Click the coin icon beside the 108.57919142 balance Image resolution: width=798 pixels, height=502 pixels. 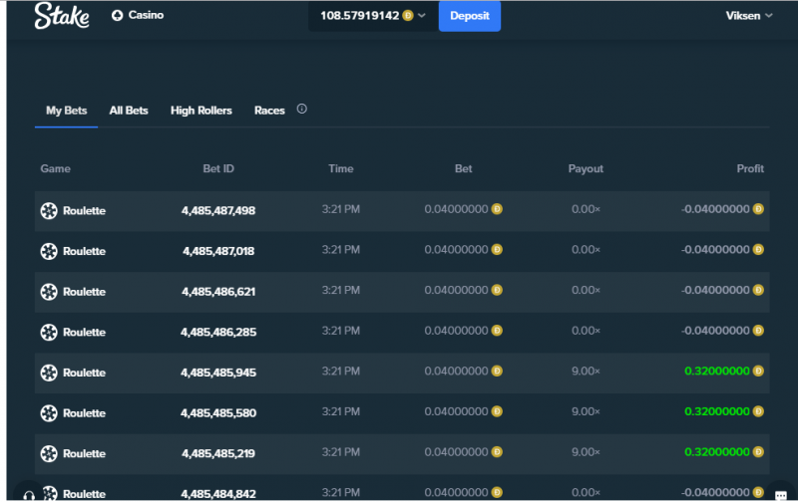(x=408, y=16)
